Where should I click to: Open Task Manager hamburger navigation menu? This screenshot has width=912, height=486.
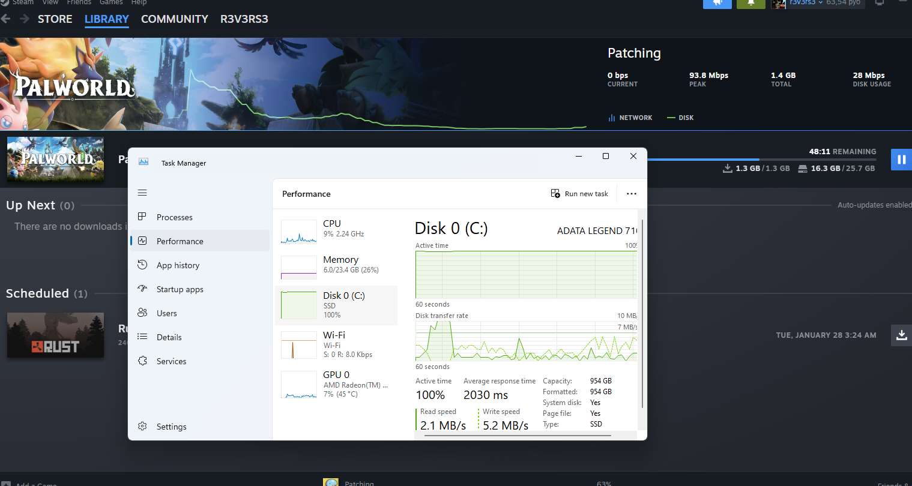(142, 193)
